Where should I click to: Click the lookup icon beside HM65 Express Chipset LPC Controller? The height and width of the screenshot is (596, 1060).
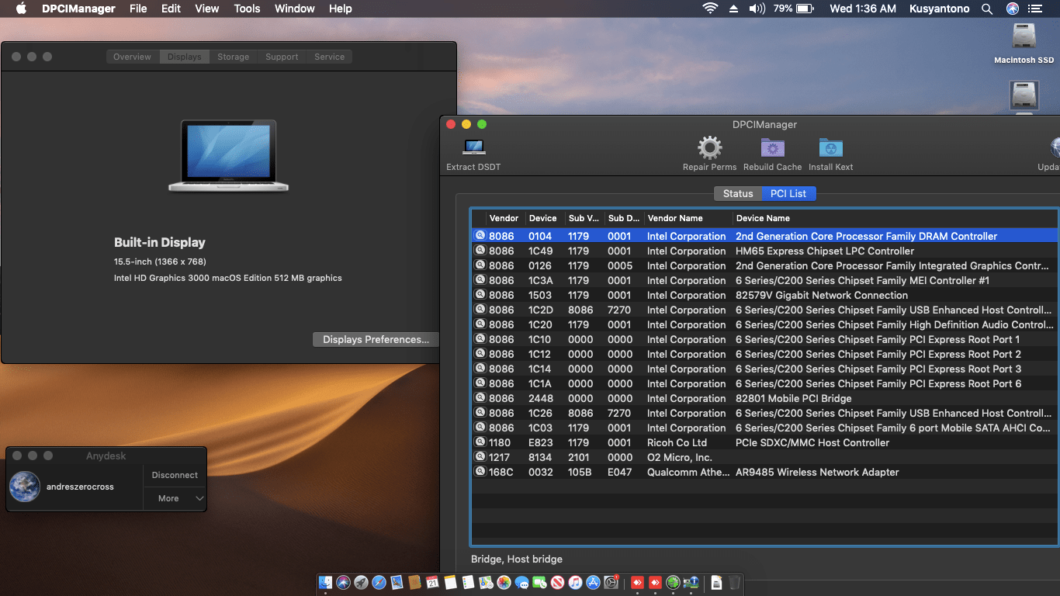(480, 251)
